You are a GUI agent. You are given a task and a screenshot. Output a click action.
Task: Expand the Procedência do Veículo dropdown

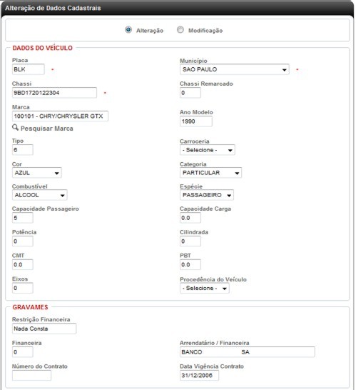click(x=205, y=289)
